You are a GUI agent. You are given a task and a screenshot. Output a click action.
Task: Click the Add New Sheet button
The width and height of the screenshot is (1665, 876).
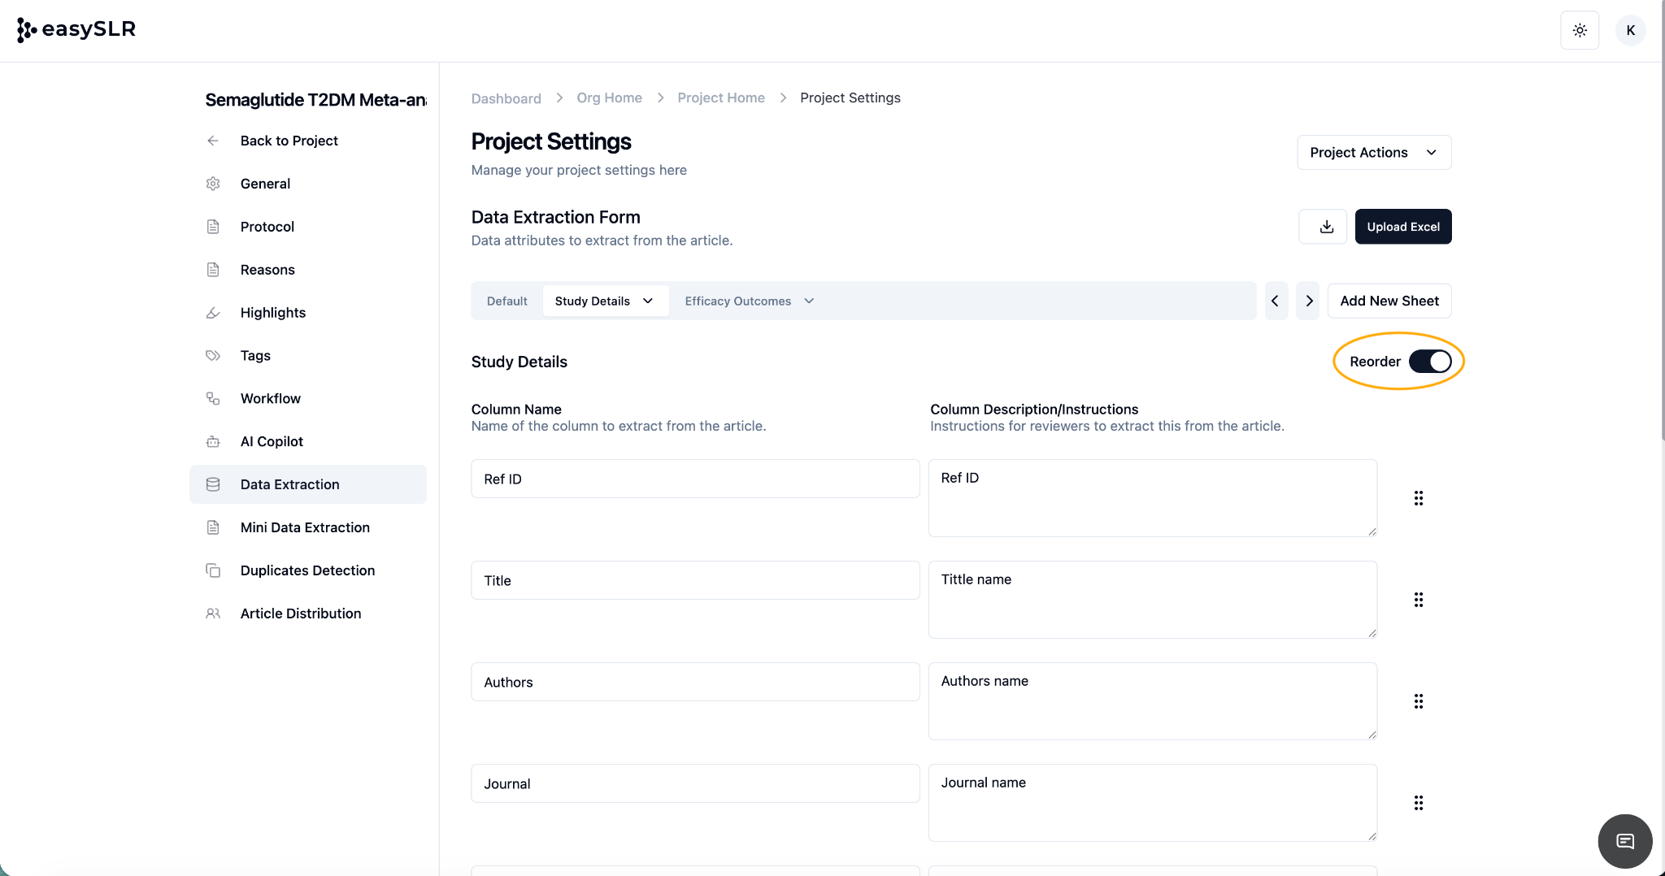coord(1389,301)
